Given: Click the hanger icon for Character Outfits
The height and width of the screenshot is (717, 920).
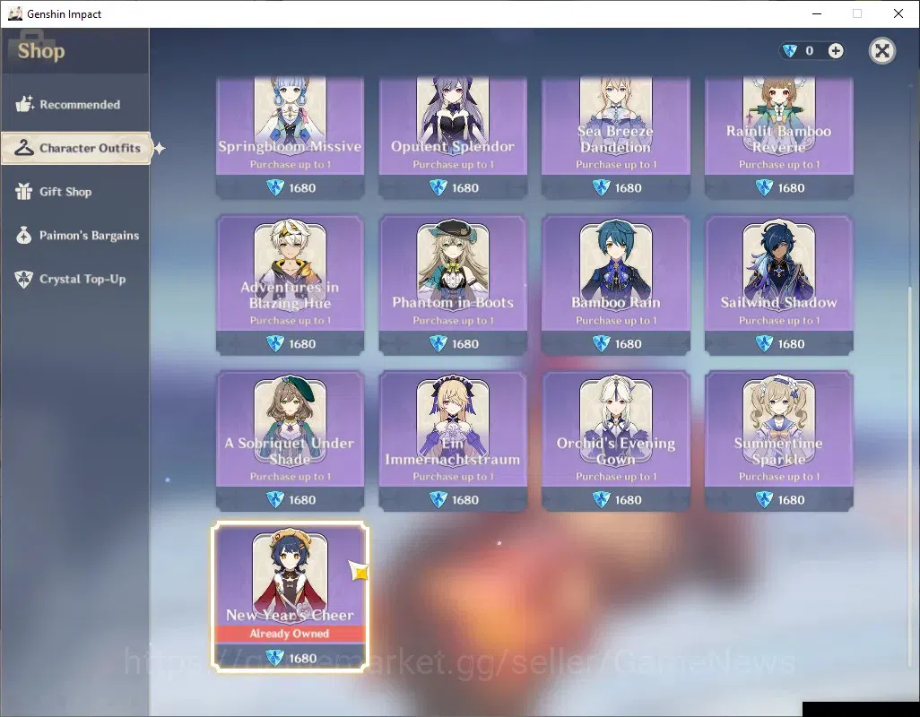Looking at the screenshot, I should coord(24,148).
